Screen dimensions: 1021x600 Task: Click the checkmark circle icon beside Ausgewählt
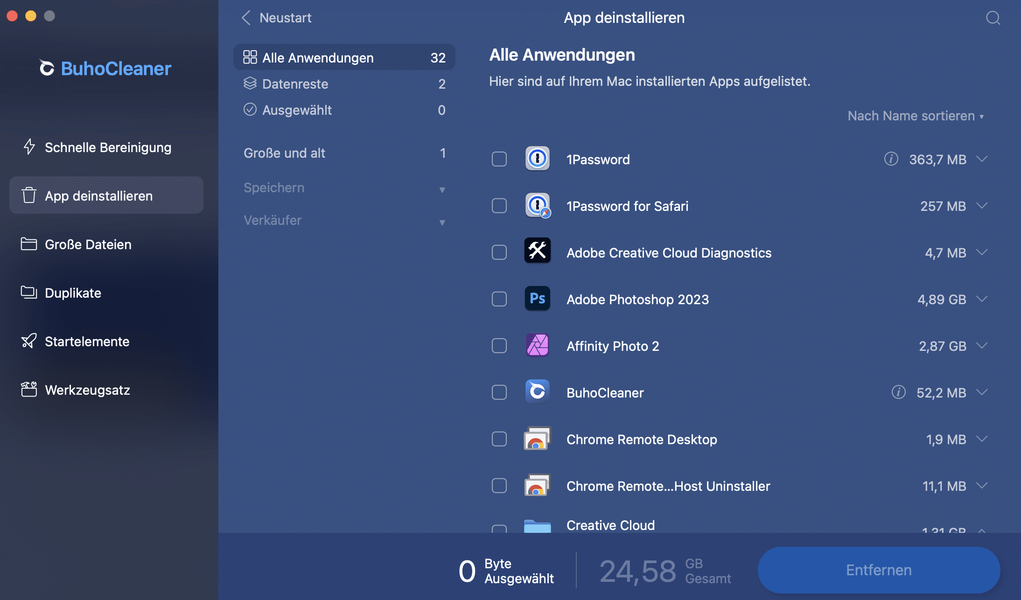pyautogui.click(x=250, y=110)
